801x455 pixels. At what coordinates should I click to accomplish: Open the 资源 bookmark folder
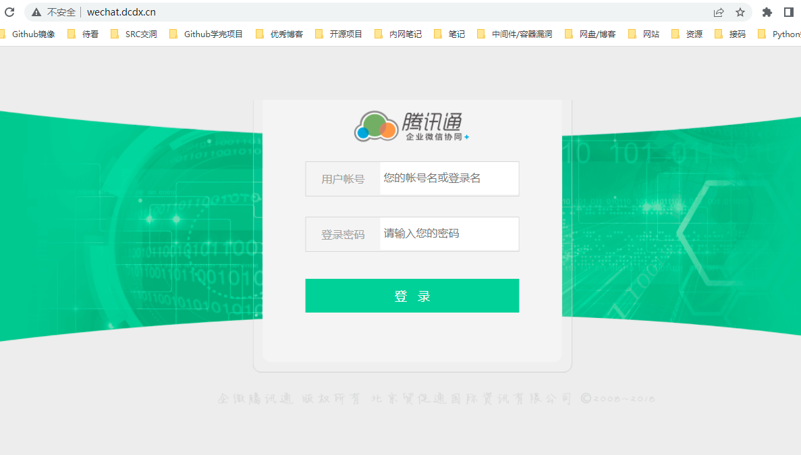click(x=687, y=34)
